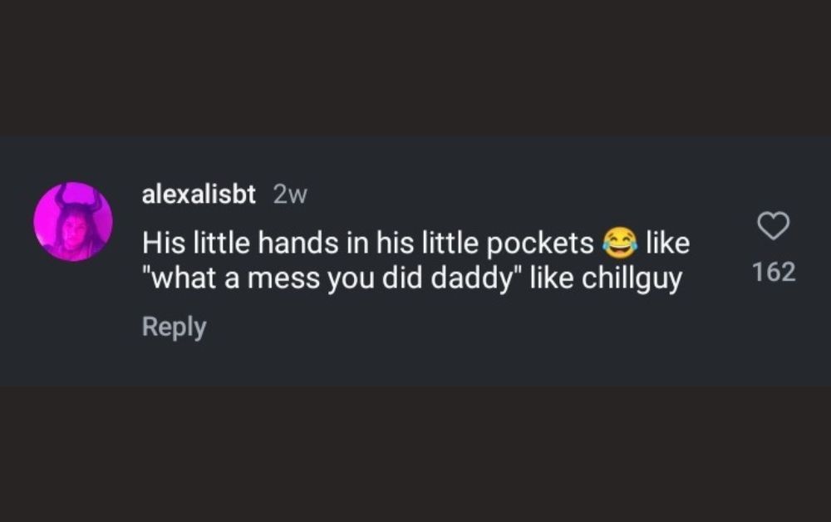Click the 2w timestamp
831x522 pixels.
click(290, 195)
